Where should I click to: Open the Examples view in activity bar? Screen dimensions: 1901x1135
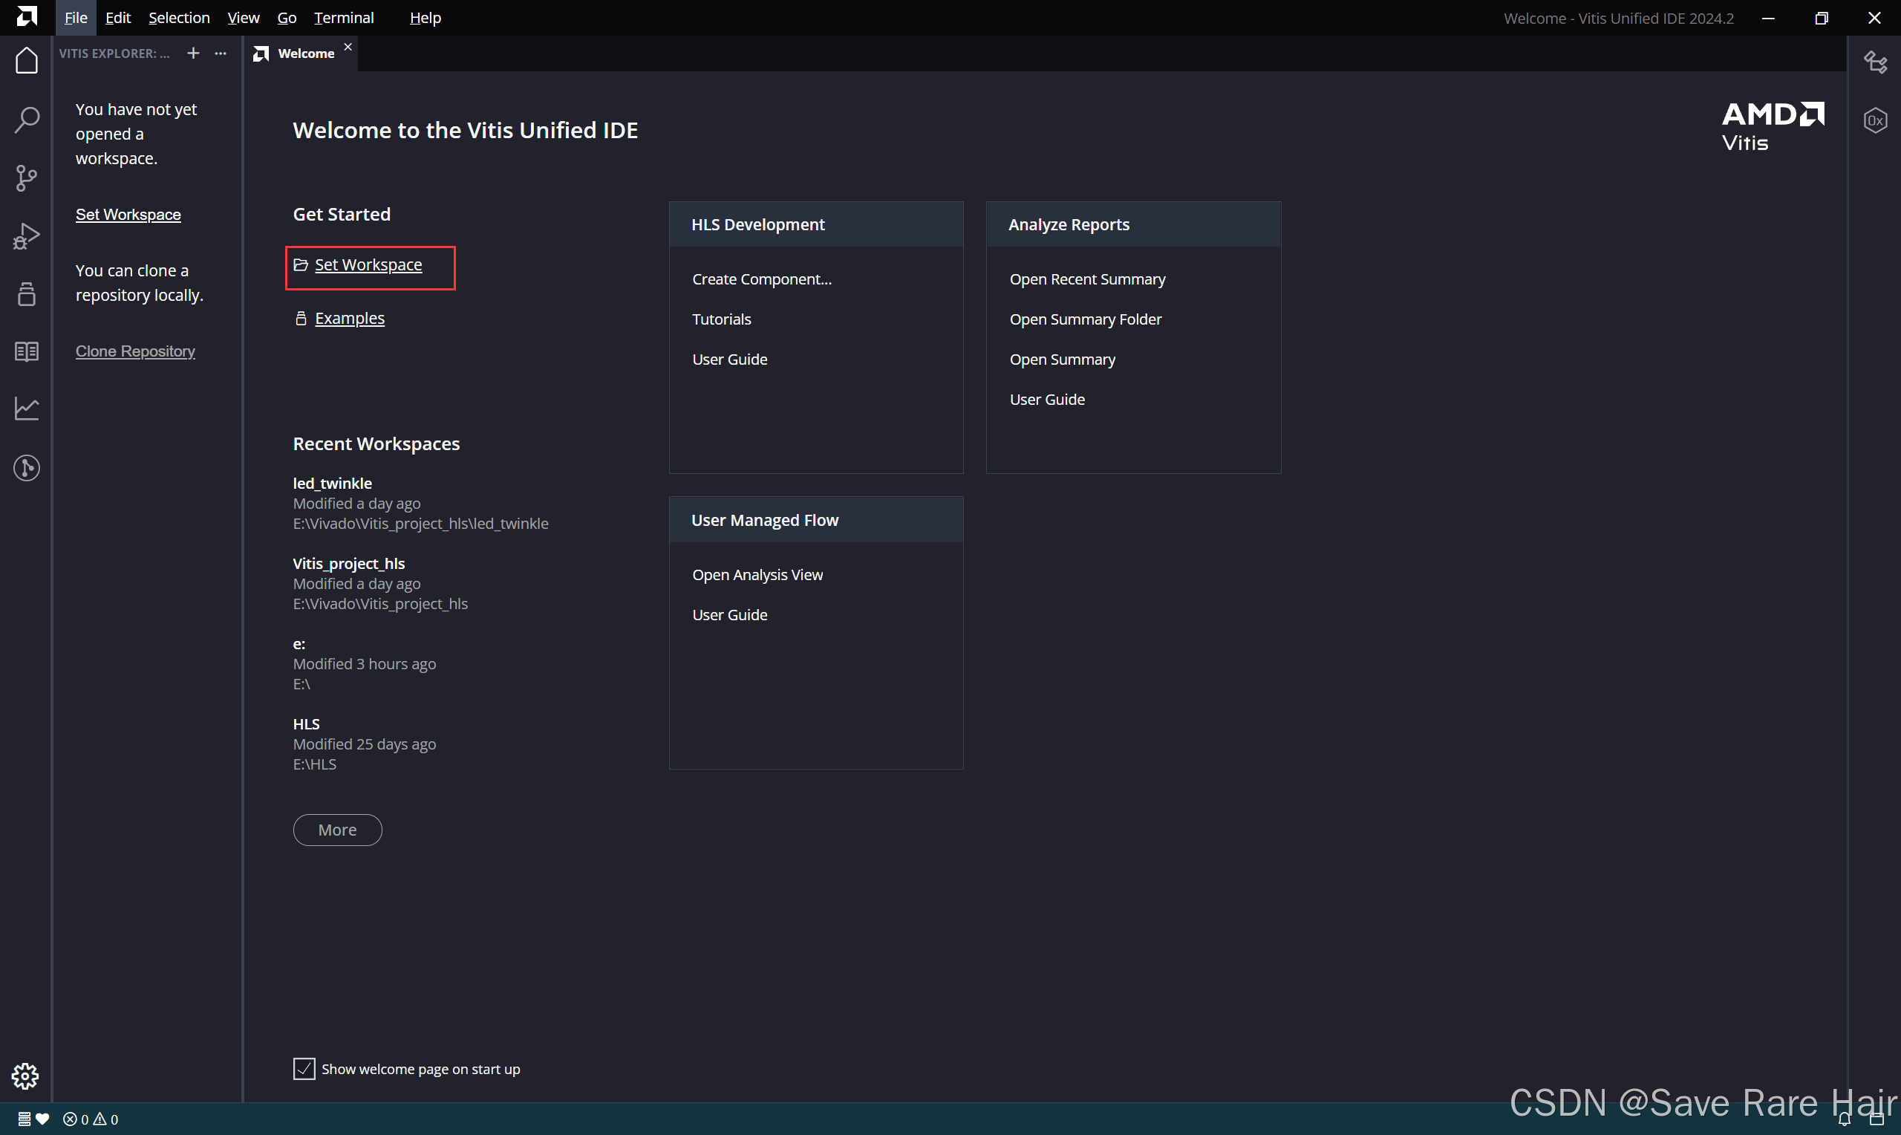coord(27,294)
